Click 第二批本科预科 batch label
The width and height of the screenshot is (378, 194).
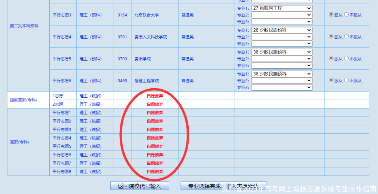coord(24,26)
